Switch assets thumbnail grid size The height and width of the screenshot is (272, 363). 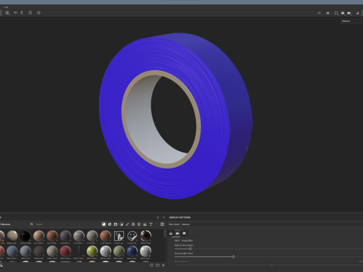click(x=163, y=224)
